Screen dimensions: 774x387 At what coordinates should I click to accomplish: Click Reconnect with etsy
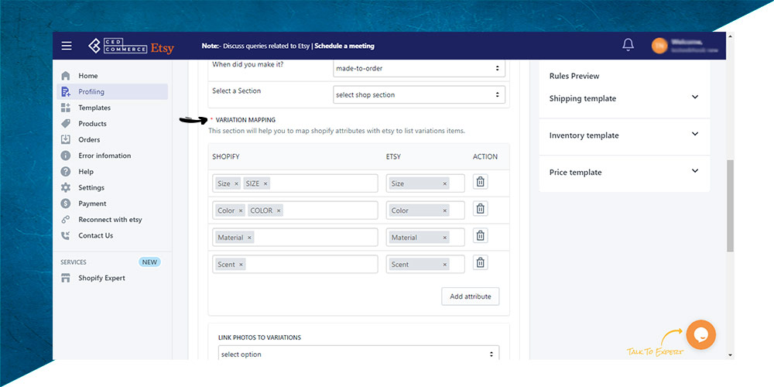(110, 220)
